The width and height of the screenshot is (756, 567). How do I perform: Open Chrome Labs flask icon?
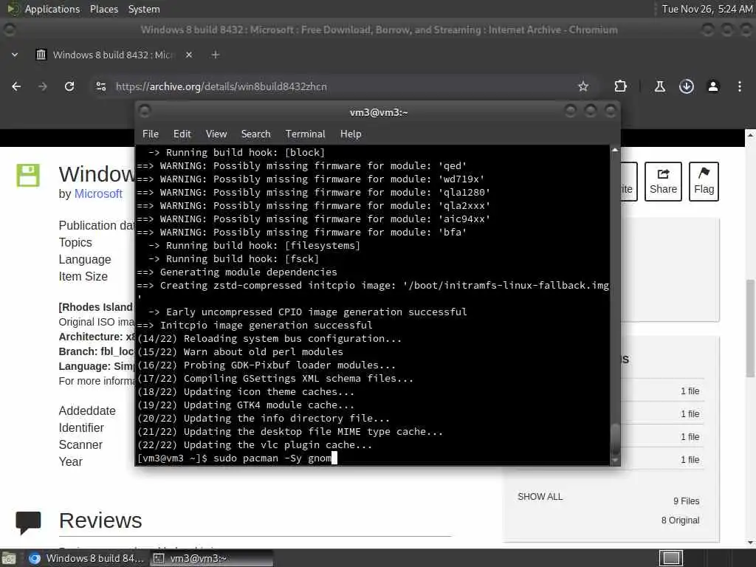659,86
